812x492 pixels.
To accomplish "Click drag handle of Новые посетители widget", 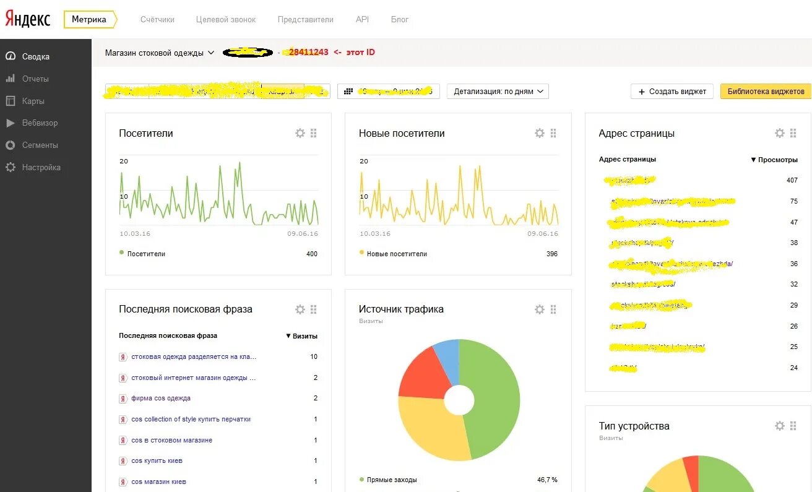I will [x=553, y=133].
